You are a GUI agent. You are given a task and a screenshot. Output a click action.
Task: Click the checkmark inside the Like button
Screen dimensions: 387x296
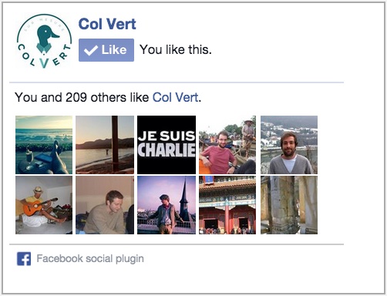click(91, 50)
